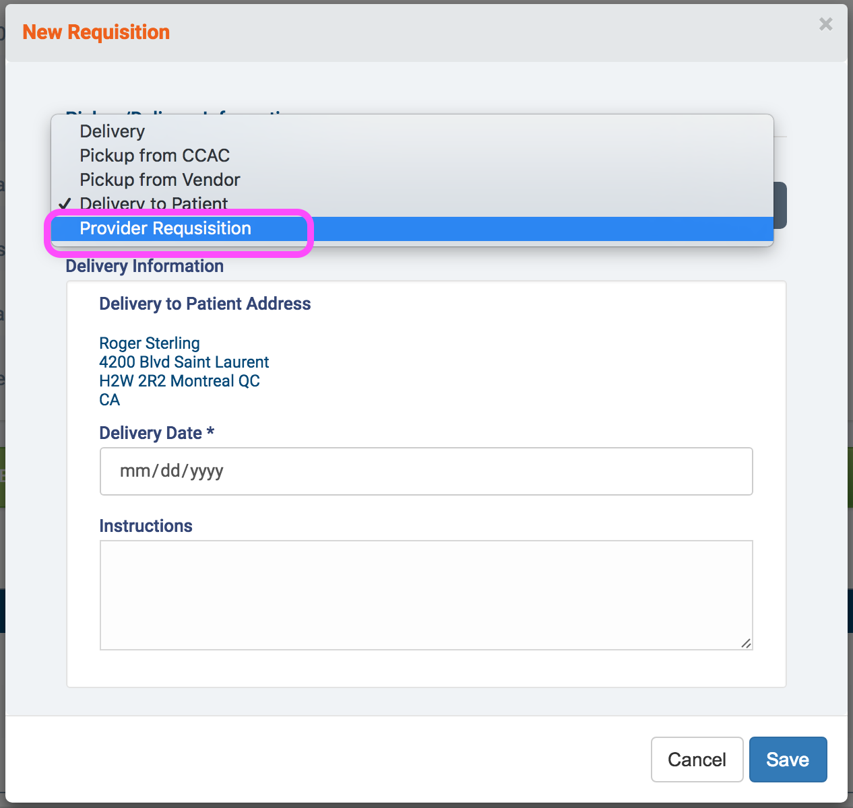The image size is (853, 808).
Task: Click the 4200 Blvd Saint Laurent address line
Action: 184,362
